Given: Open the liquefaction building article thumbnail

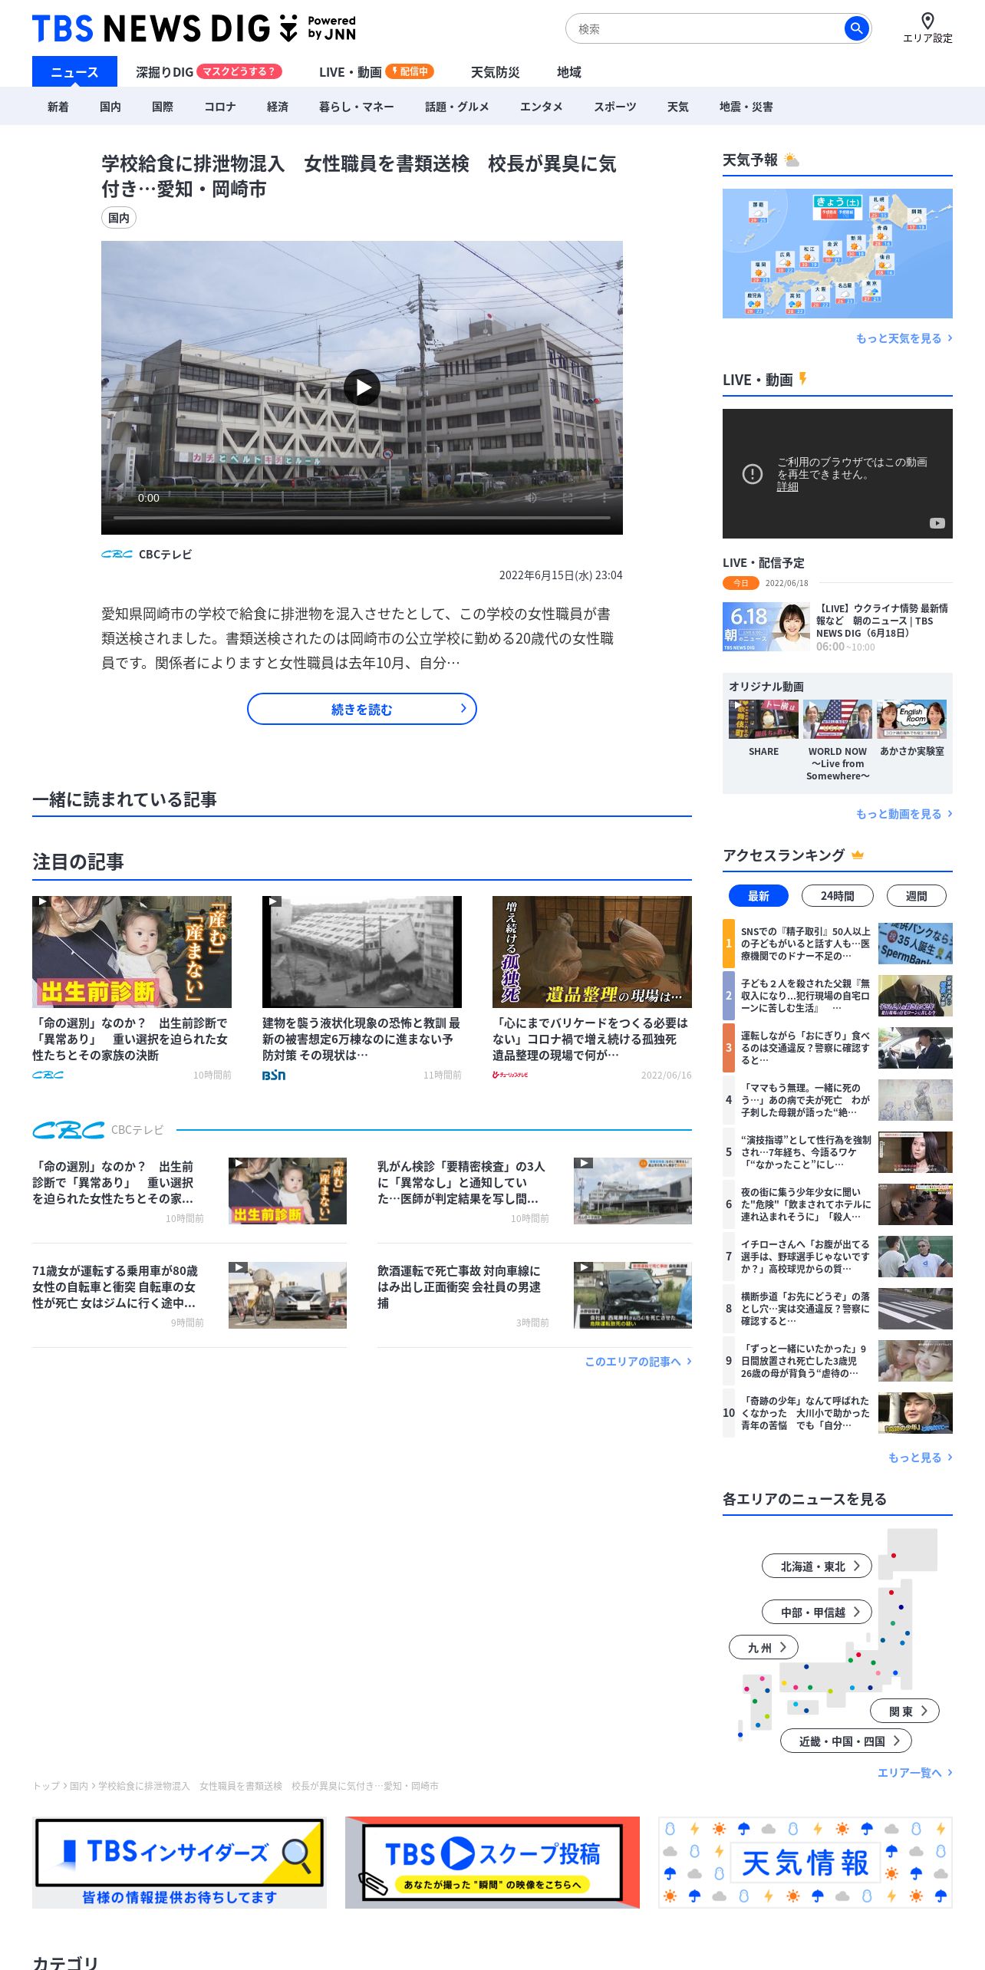Looking at the screenshot, I should pyautogui.click(x=362, y=952).
